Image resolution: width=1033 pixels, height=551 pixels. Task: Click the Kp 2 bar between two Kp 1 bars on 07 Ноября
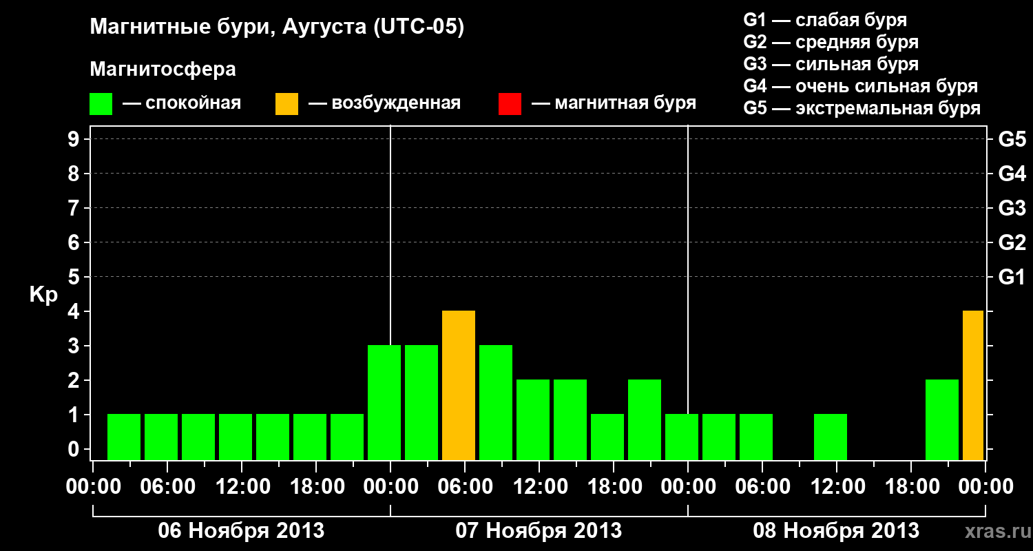tap(645, 419)
